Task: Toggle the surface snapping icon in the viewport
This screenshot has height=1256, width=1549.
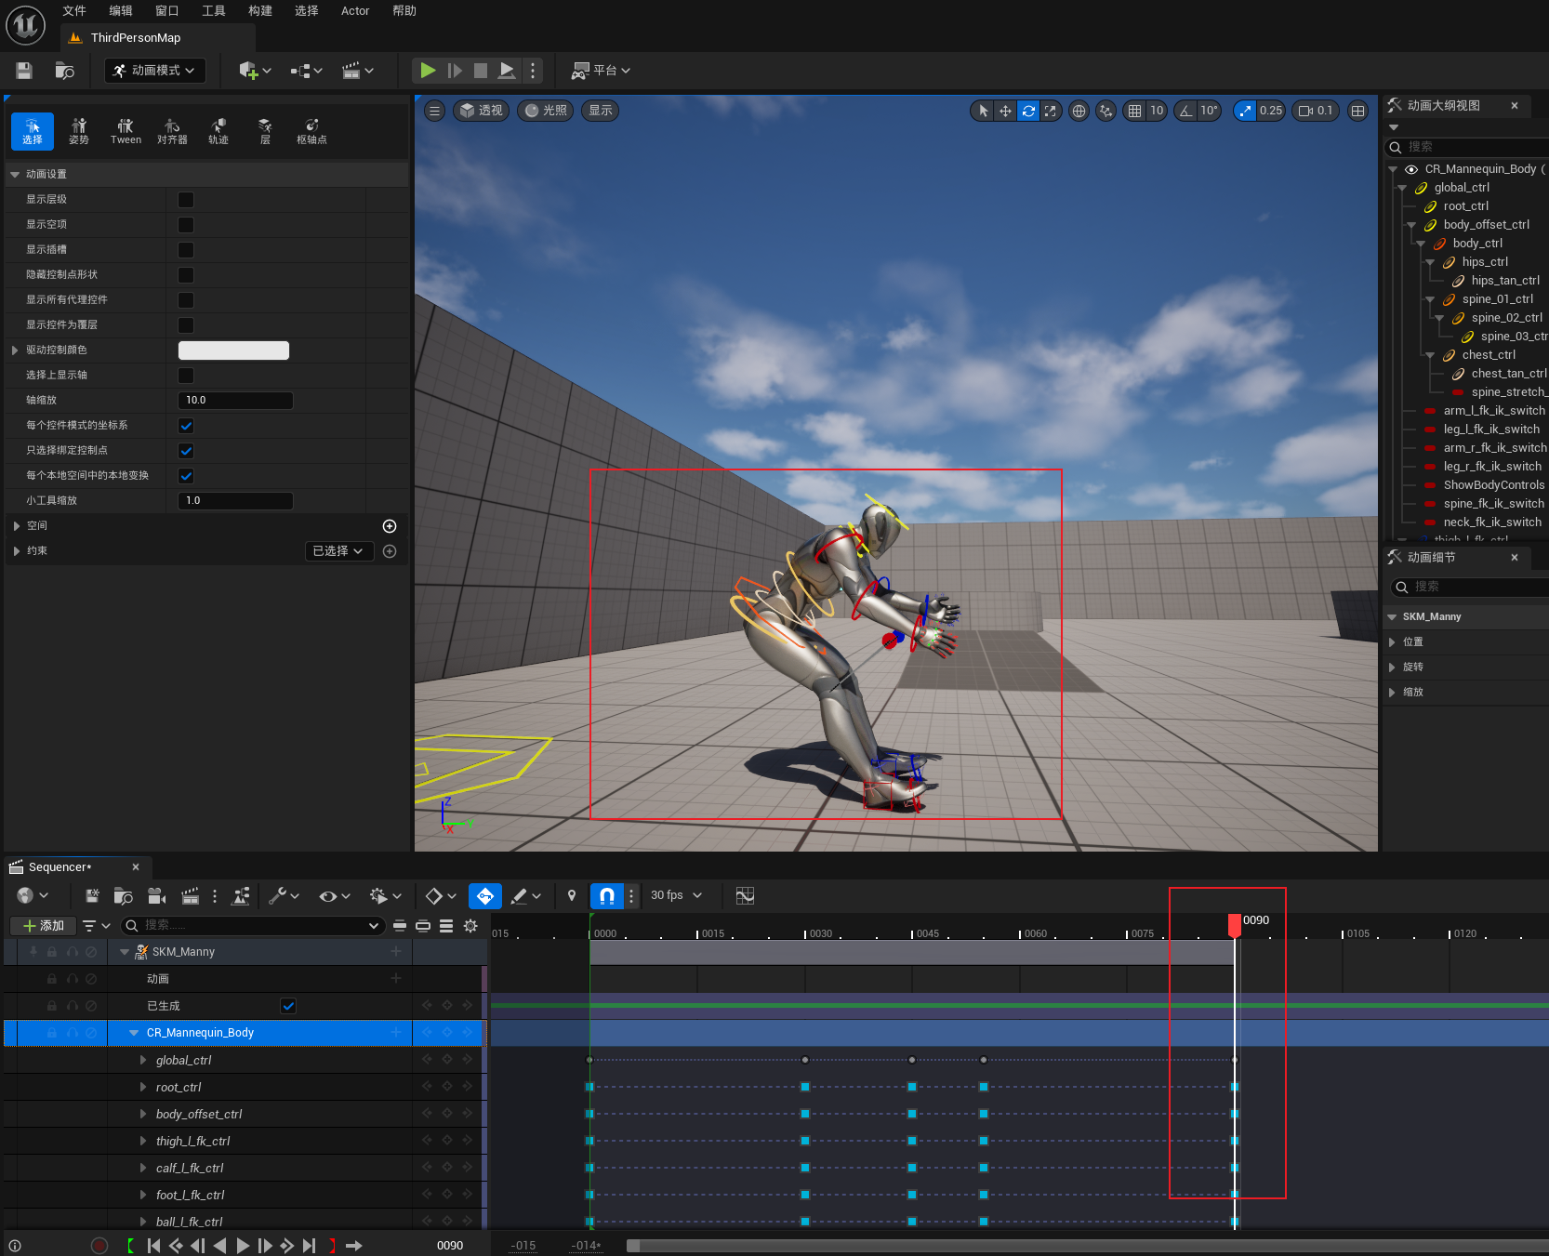Action: click(1105, 111)
